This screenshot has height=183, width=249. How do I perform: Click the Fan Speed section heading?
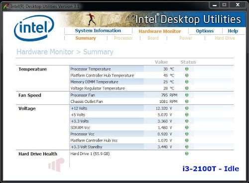tap(30, 95)
